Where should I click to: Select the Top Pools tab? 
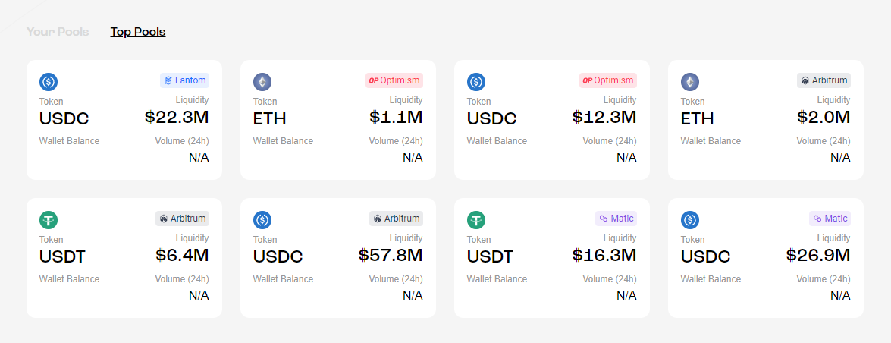coord(138,32)
